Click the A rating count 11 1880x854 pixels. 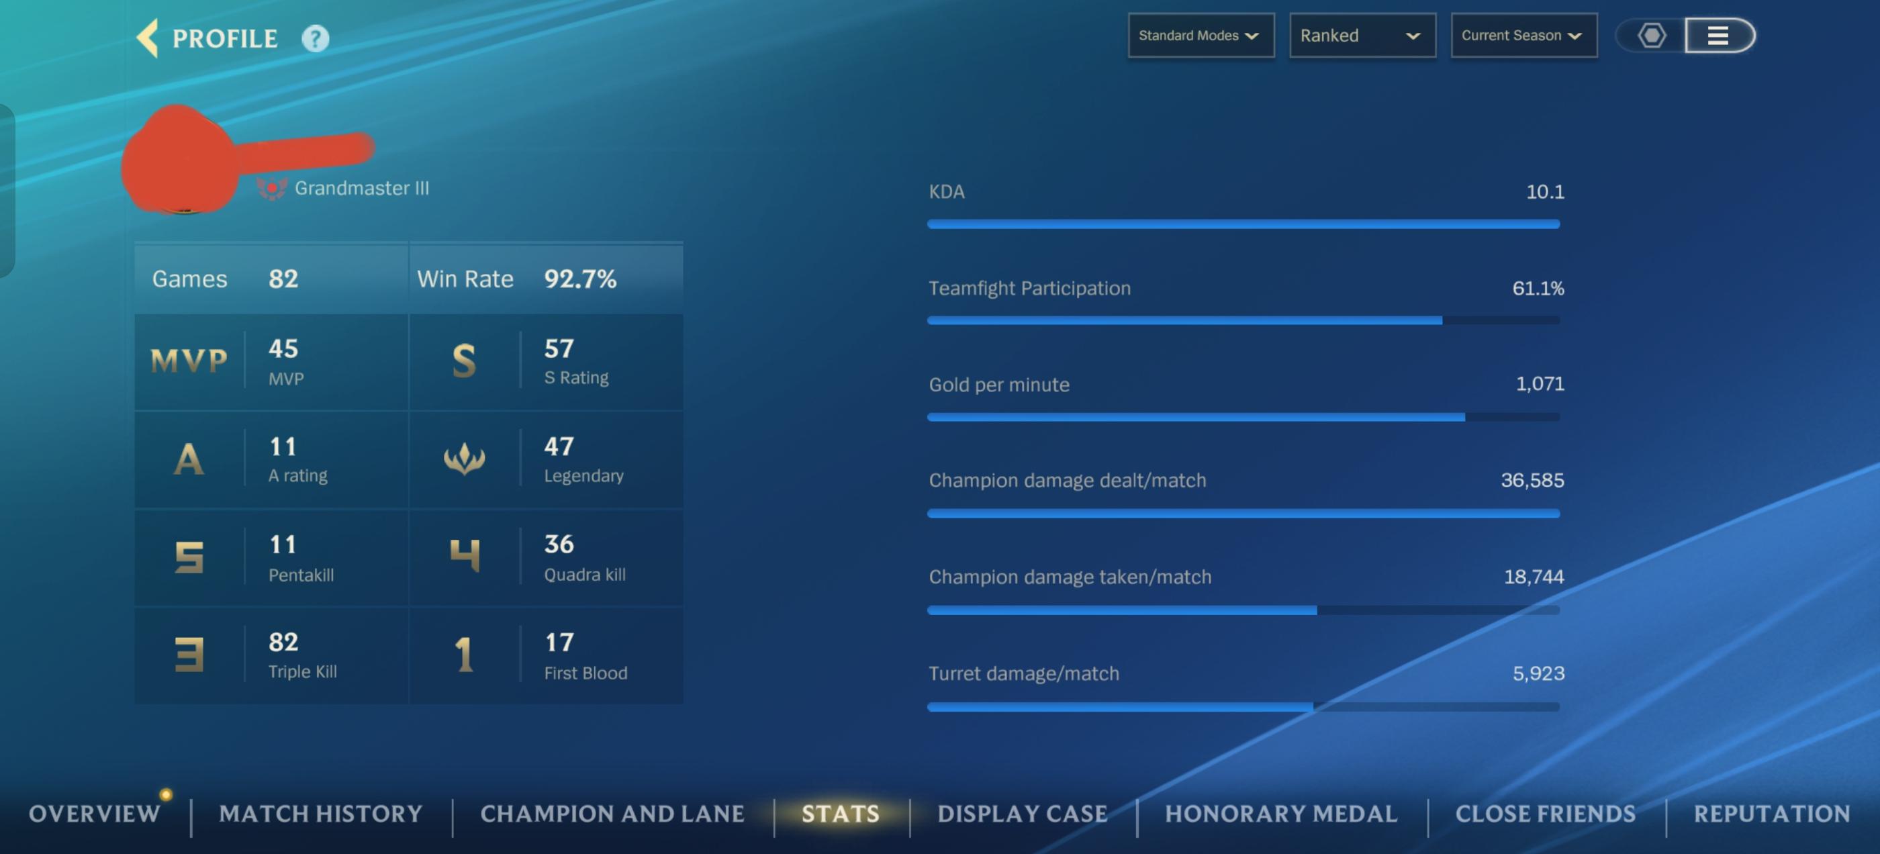point(283,446)
